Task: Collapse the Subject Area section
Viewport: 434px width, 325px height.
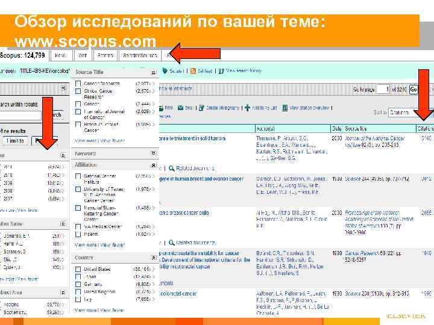Action: 63,292
